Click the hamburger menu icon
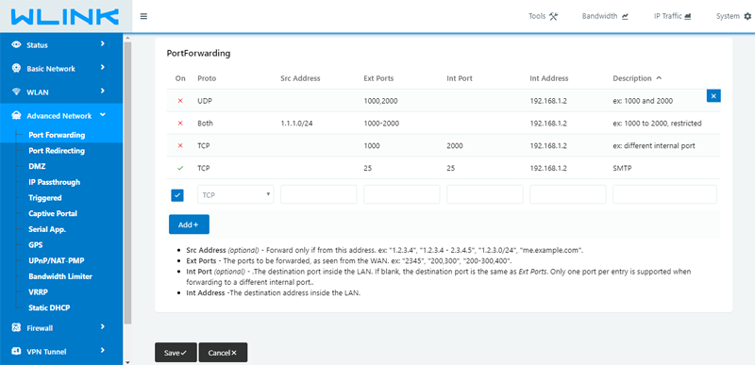This screenshot has width=755, height=365. click(x=143, y=16)
